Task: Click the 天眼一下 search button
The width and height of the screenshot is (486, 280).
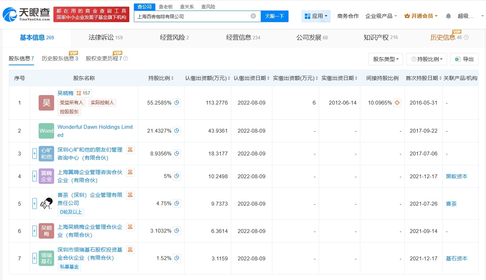Action: (274, 16)
